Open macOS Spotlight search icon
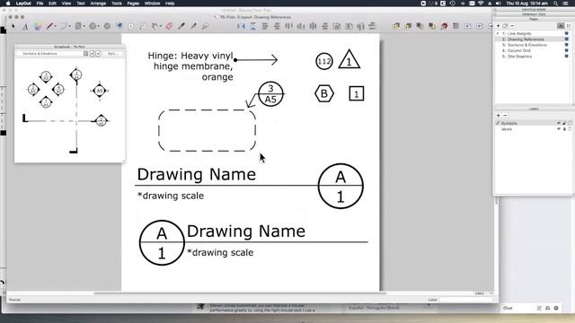 point(556,4)
